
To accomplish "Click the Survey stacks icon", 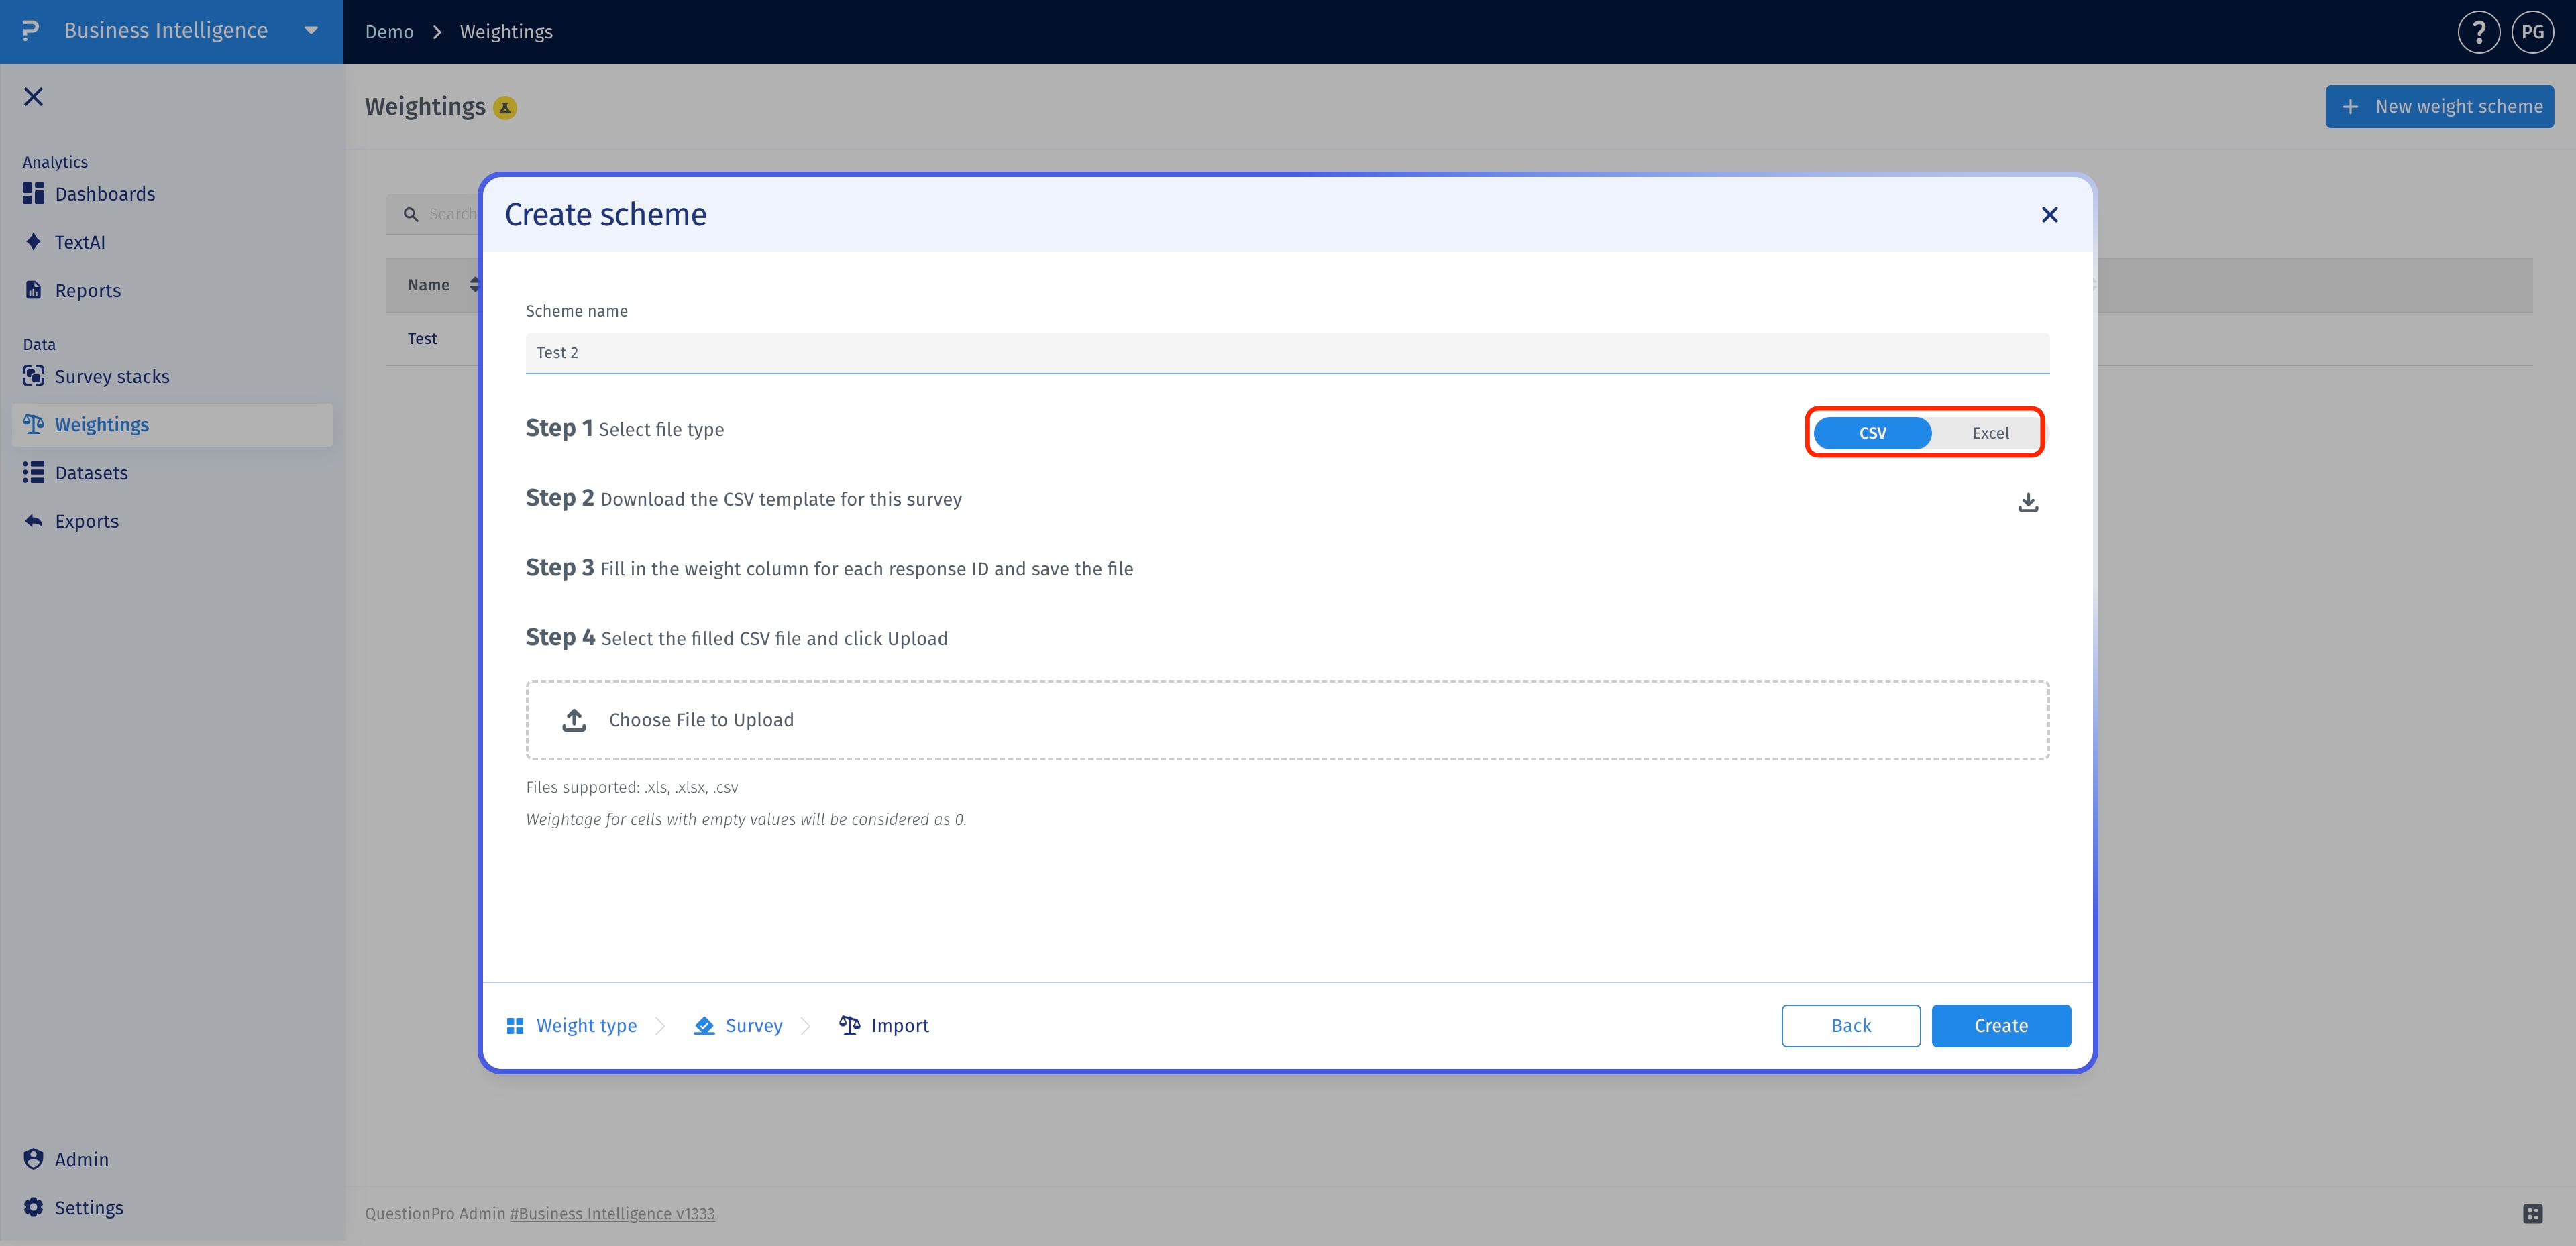I will pyautogui.click(x=34, y=376).
